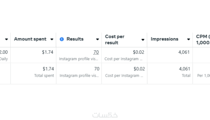Image resolution: width=210 pixels, height=120 pixels.
Task: Select the Amount spent column header
Action: [30, 39]
